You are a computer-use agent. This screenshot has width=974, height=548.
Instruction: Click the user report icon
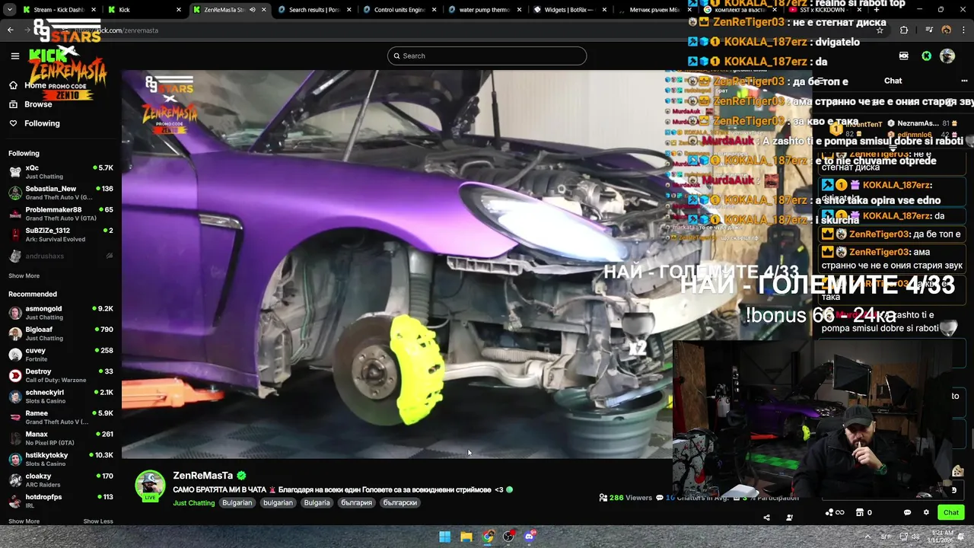point(789,518)
